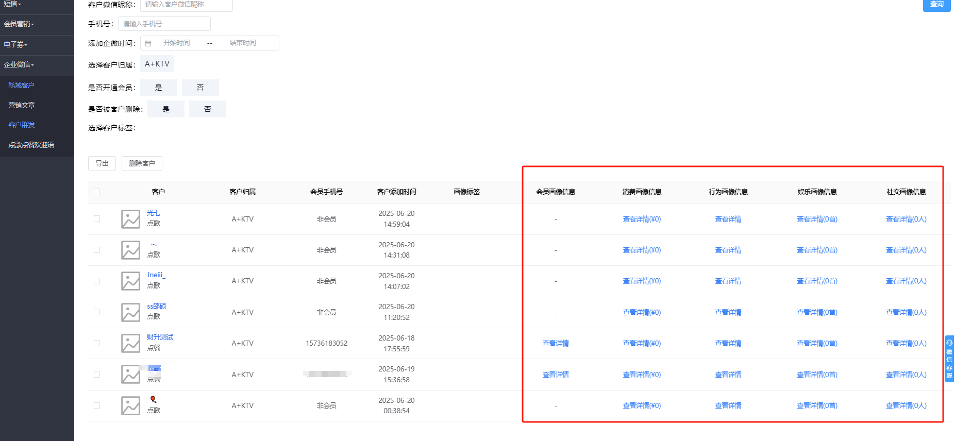
Task: Click avatar placeholder for 财升测试
Action: click(130, 343)
